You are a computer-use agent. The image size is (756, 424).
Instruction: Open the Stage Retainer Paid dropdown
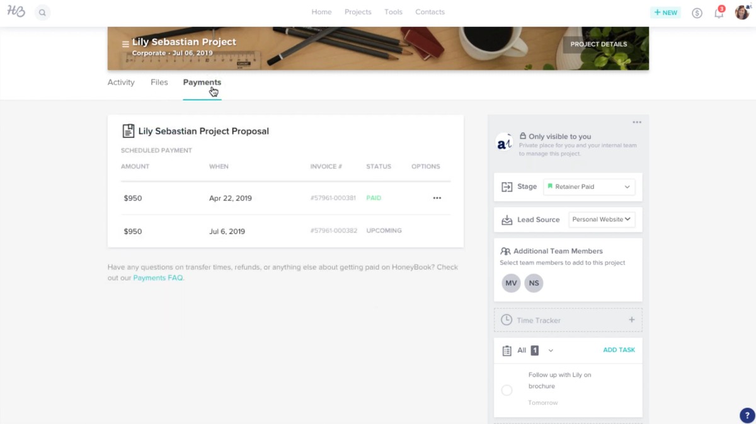589,187
